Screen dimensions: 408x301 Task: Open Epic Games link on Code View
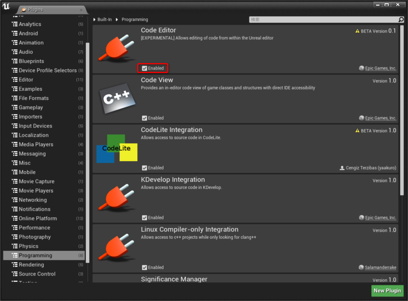(x=381, y=118)
